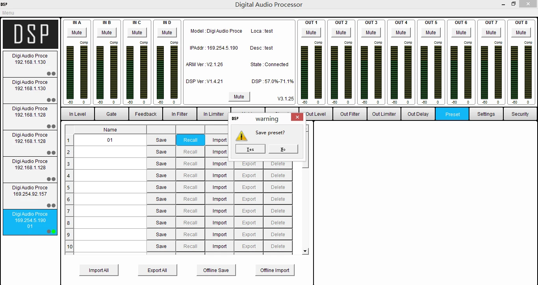Image resolution: width=538 pixels, height=285 pixels.
Task: Mute output channel OUT 5
Action: coord(431,32)
